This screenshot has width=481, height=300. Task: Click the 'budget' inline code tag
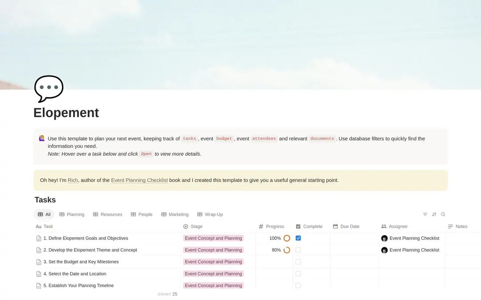click(224, 138)
